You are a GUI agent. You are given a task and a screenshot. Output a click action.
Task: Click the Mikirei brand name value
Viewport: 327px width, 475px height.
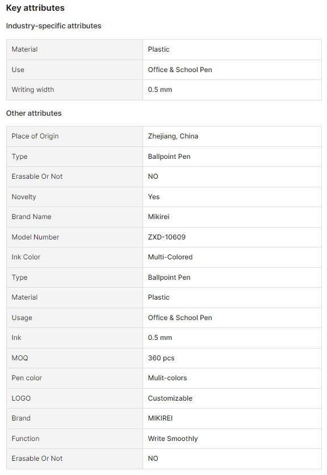pos(158,217)
